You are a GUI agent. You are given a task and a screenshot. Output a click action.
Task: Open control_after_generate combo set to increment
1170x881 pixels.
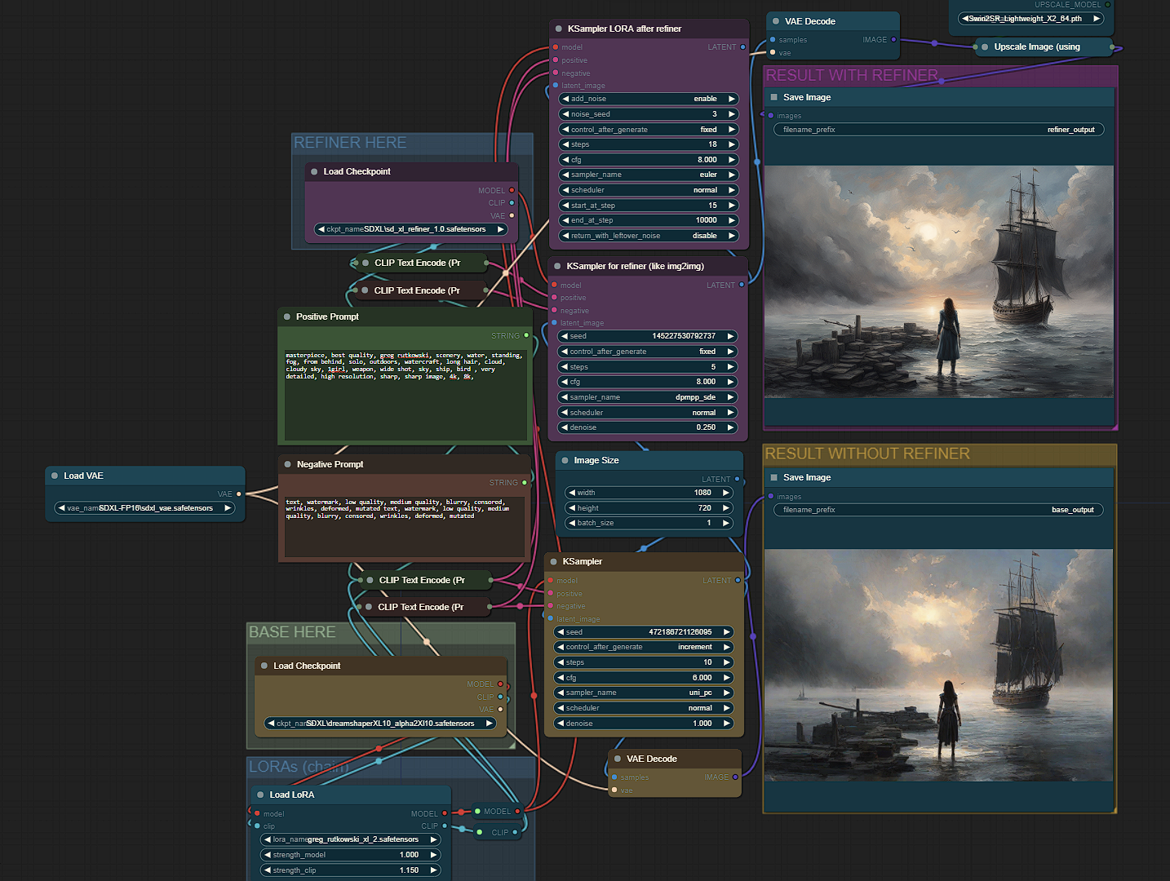pos(644,647)
